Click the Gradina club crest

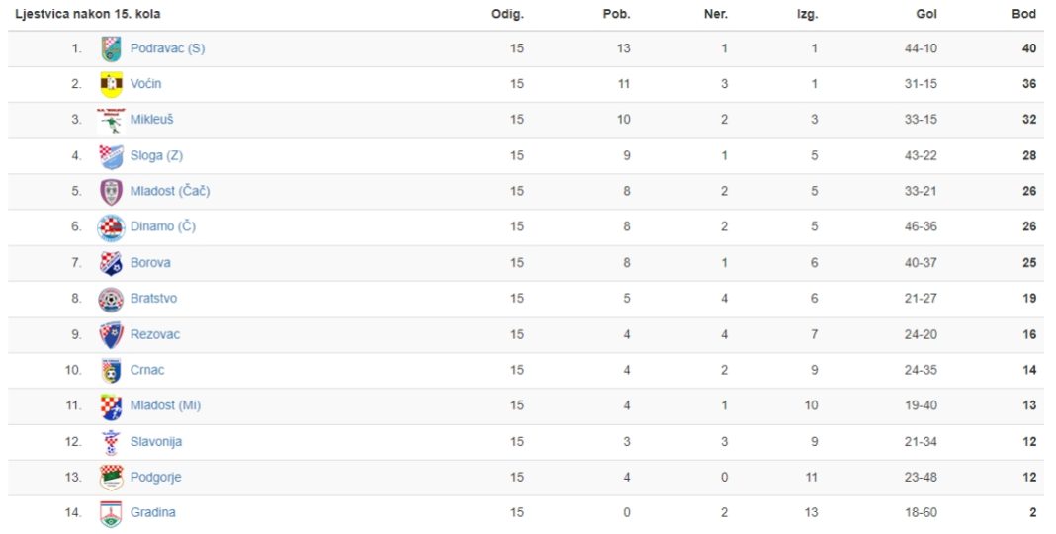coord(111,513)
